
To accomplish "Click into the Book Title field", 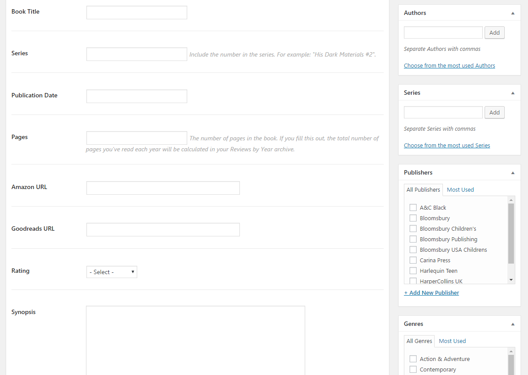I will 137,12.
